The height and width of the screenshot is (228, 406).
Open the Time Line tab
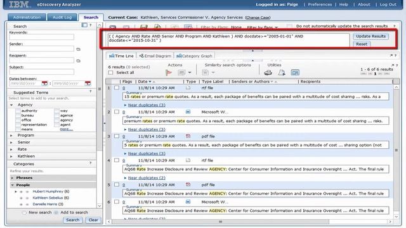coord(121,56)
